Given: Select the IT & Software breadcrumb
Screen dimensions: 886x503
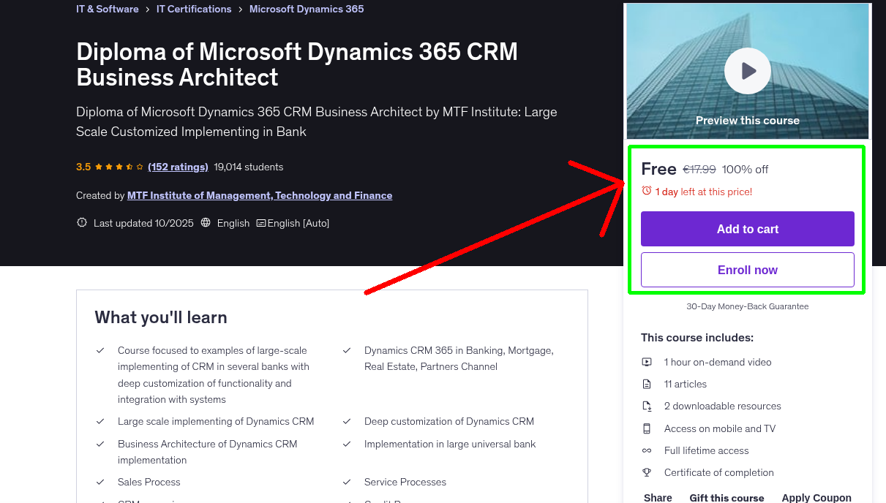Looking at the screenshot, I should (x=107, y=9).
